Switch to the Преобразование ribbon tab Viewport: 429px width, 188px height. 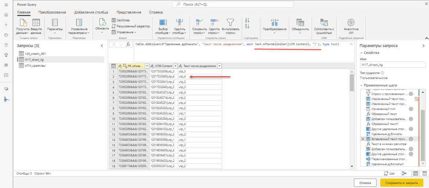[52, 12]
